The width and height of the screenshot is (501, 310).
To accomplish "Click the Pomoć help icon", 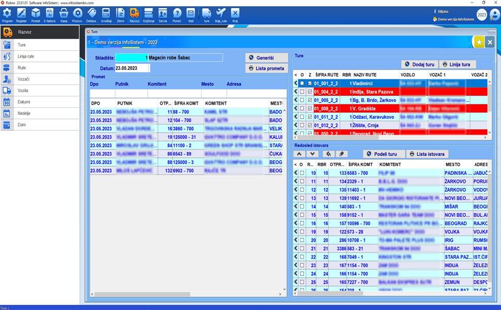I will pyautogui.click(x=177, y=15).
